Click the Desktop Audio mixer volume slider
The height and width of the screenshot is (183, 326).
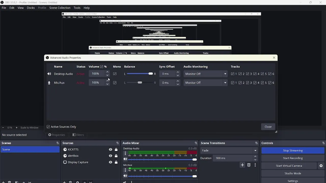pyautogui.click(x=162, y=160)
